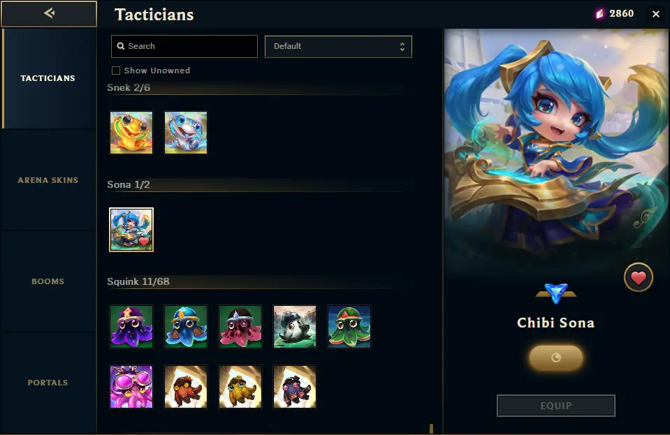The height and width of the screenshot is (435, 670).
Task: Toggle favorite heart for Chibi Sona
Action: point(639,277)
